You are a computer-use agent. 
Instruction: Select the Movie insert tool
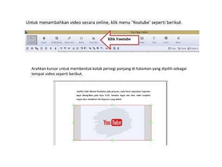click(x=81, y=40)
